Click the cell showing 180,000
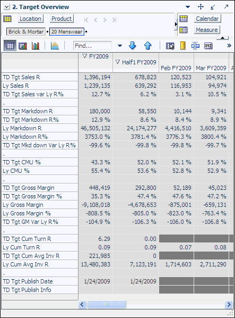The height and width of the screenshot is (318, 235). click(x=95, y=111)
